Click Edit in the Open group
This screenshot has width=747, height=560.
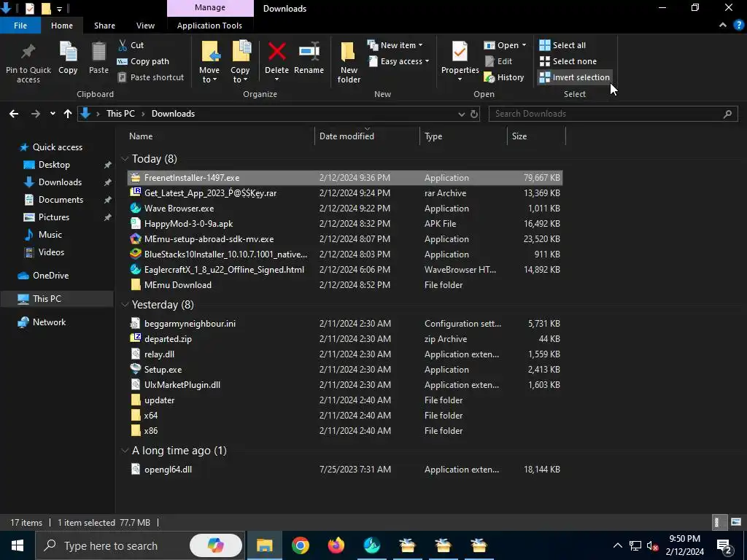498,61
